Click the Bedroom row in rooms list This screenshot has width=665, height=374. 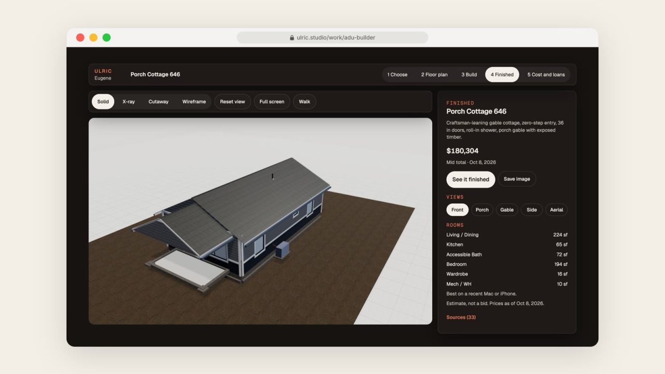click(x=507, y=264)
